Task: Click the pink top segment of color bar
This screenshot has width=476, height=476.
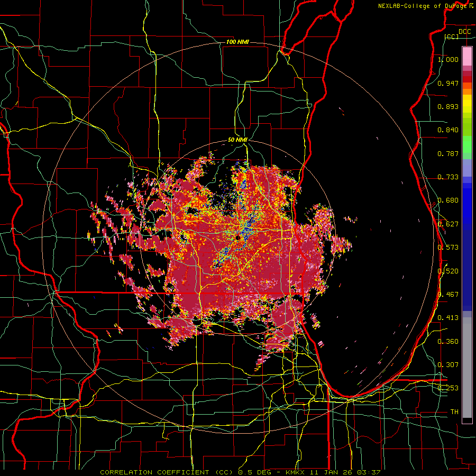Action: 467,56
